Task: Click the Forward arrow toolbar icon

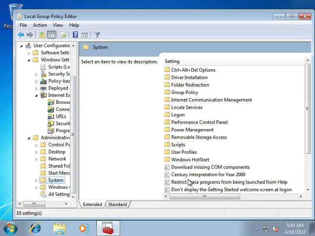Action: pos(30,35)
